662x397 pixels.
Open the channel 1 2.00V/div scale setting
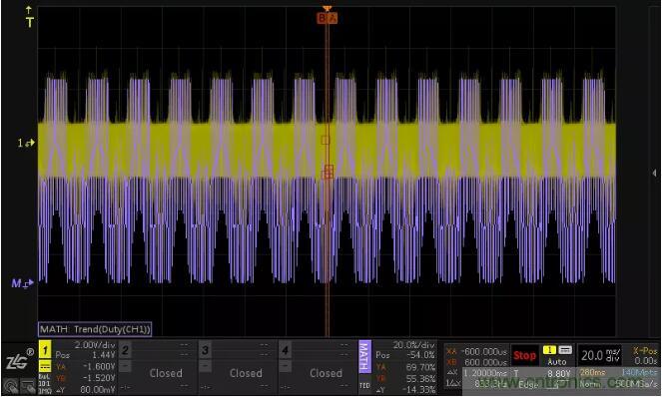(95, 345)
